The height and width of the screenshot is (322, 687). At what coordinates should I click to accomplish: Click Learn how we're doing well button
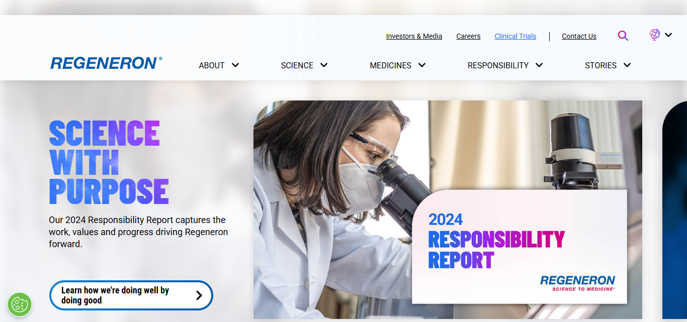[131, 295]
